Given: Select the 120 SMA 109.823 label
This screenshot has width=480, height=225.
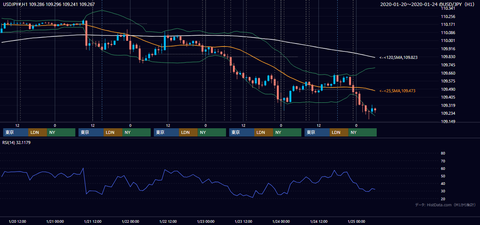Looking at the screenshot, I should pyautogui.click(x=398, y=57).
